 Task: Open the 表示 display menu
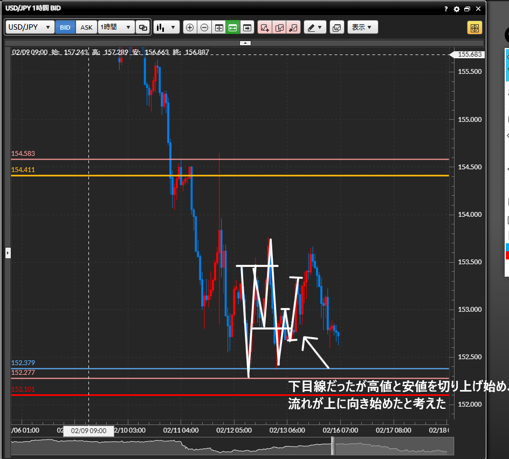(362, 28)
